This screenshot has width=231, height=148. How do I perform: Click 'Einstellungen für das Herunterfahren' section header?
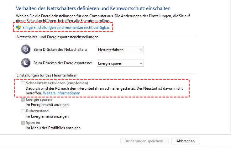pyautogui.click(x=47, y=75)
